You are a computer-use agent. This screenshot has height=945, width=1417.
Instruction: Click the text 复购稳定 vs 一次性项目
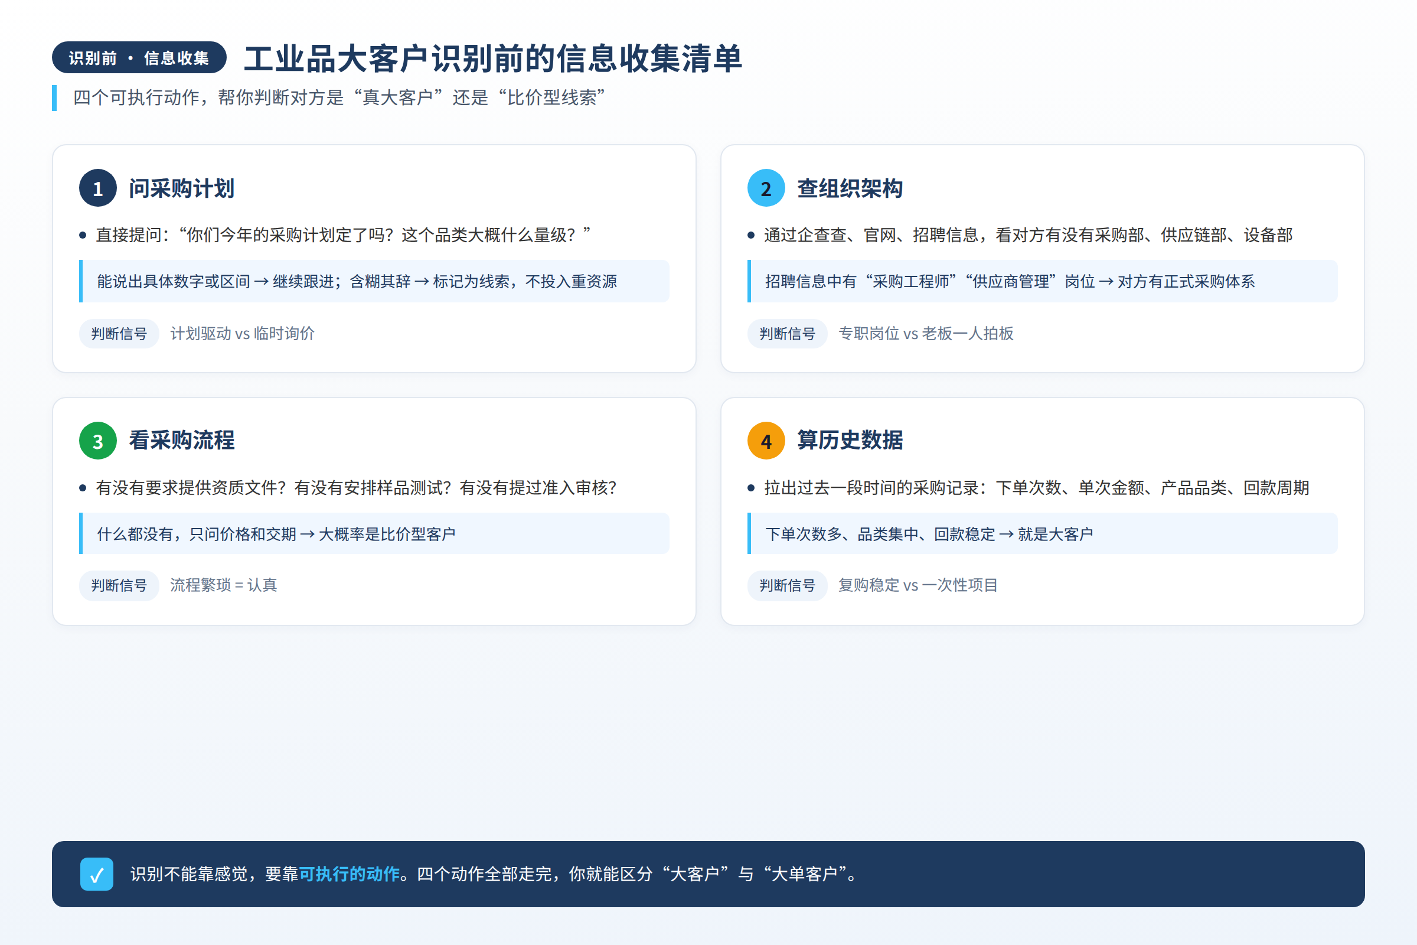[918, 585]
